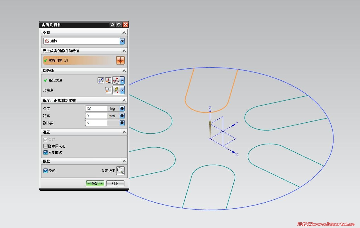Click the rotation type icon beside 旋转
This screenshot has width=360, height=228.
pyautogui.click(x=47, y=41)
